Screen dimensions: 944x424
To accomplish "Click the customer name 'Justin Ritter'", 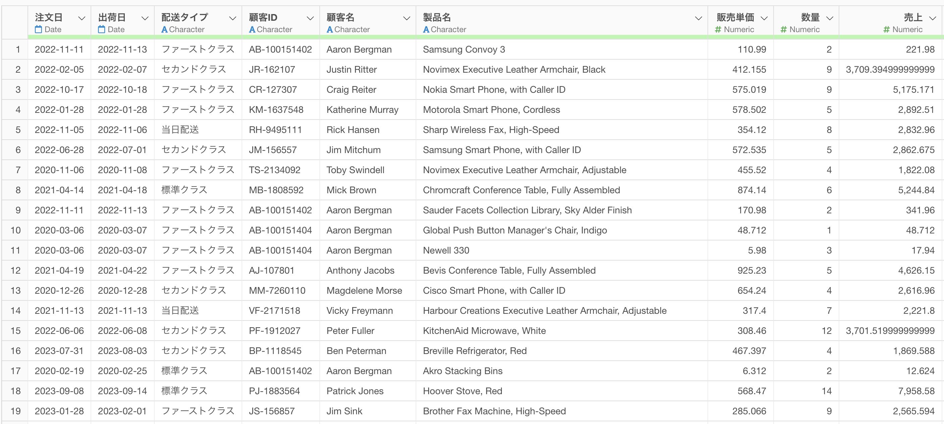I will point(352,70).
